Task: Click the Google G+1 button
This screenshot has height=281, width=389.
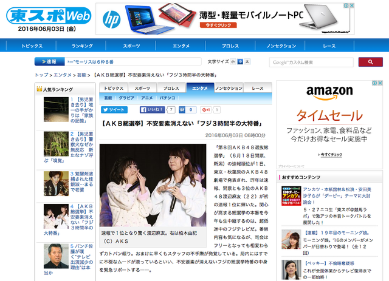Action: [206, 110]
